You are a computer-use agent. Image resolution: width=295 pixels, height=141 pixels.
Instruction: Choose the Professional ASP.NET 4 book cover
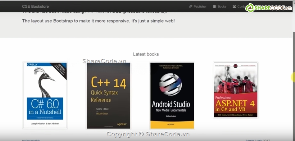click(236, 90)
